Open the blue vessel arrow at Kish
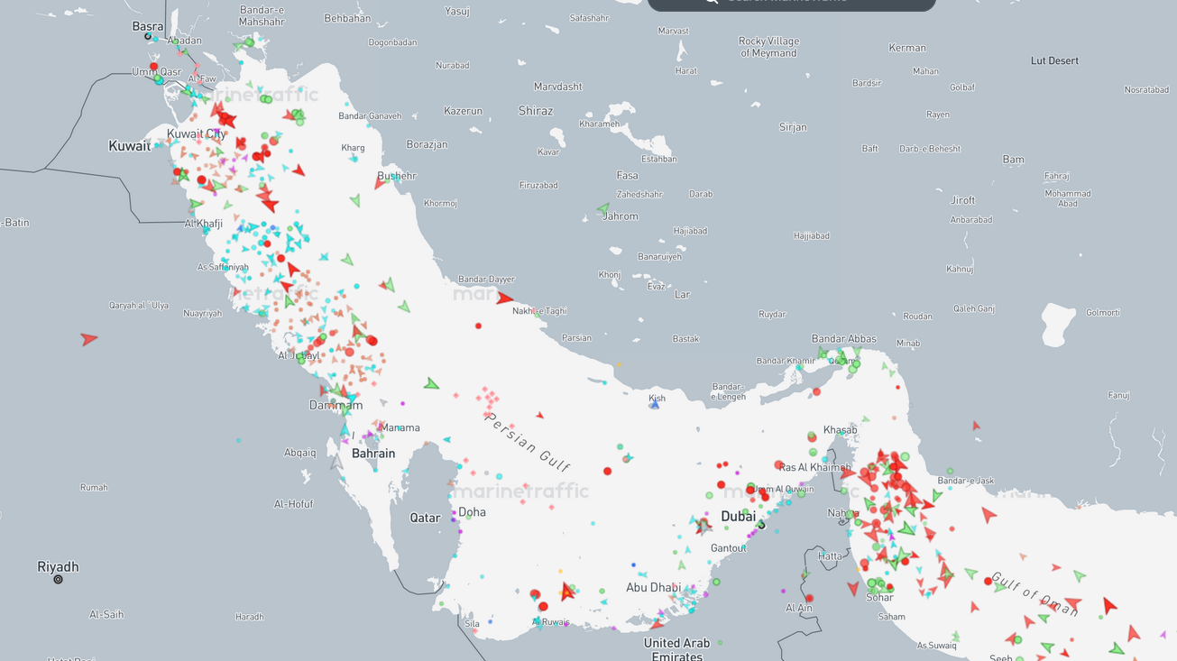The image size is (1177, 661). pyautogui.click(x=655, y=405)
